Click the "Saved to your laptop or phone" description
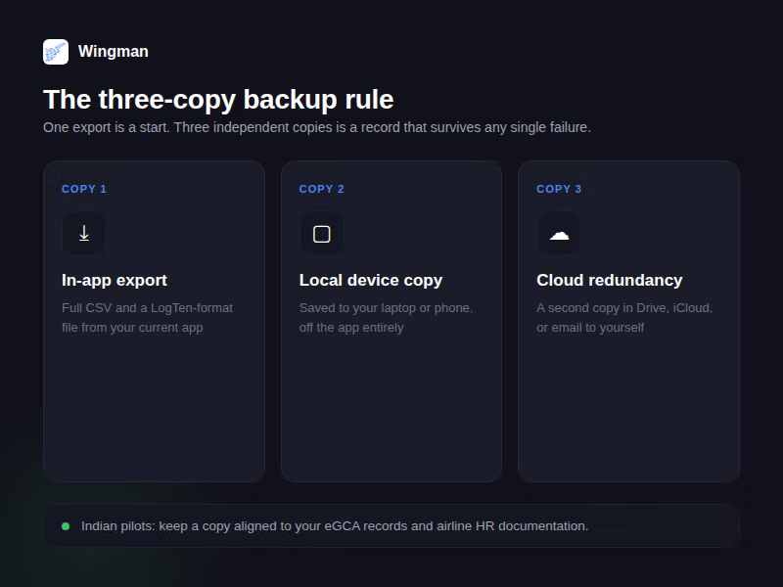 (386, 317)
